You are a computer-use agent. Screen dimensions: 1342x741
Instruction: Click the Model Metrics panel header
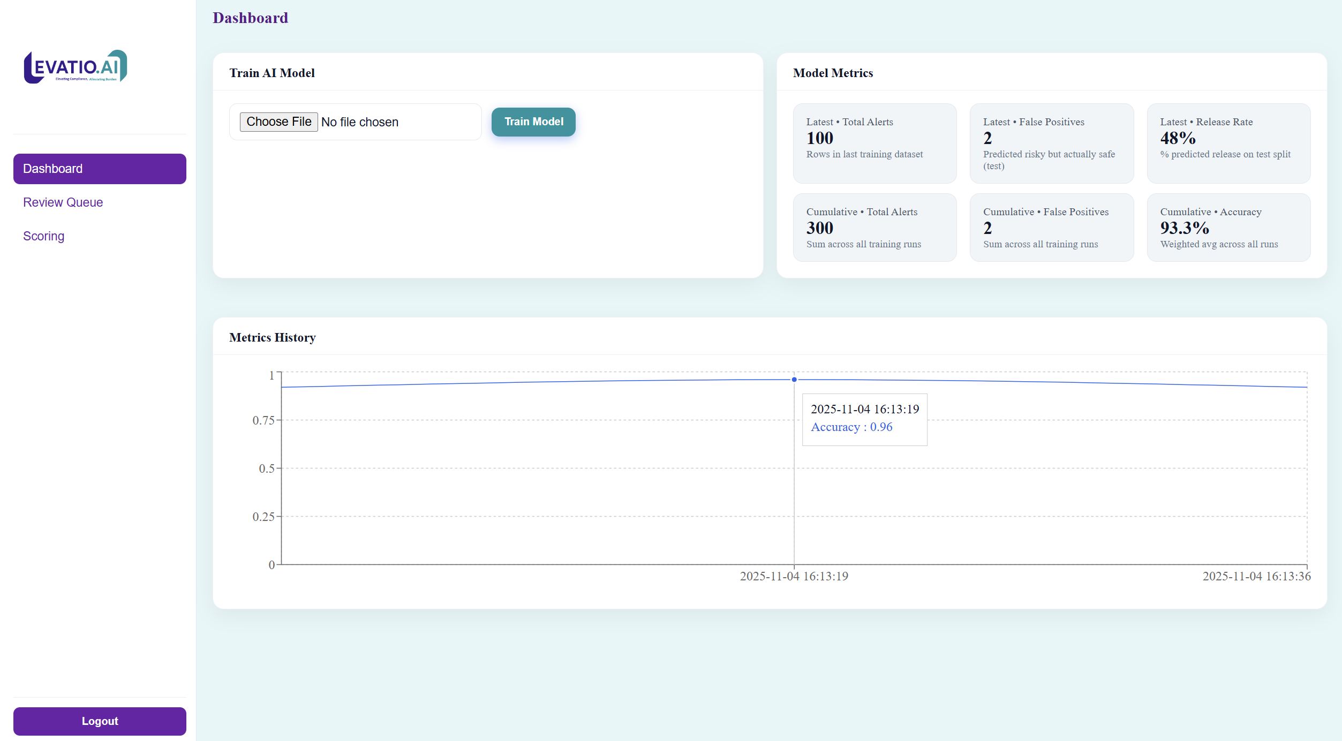[x=833, y=73]
